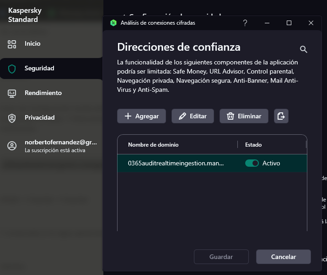Viewport: 327px width, 275px height.
Task: Select the 0365auditrealtimeingestion.man... domain row
Action: [212, 163]
